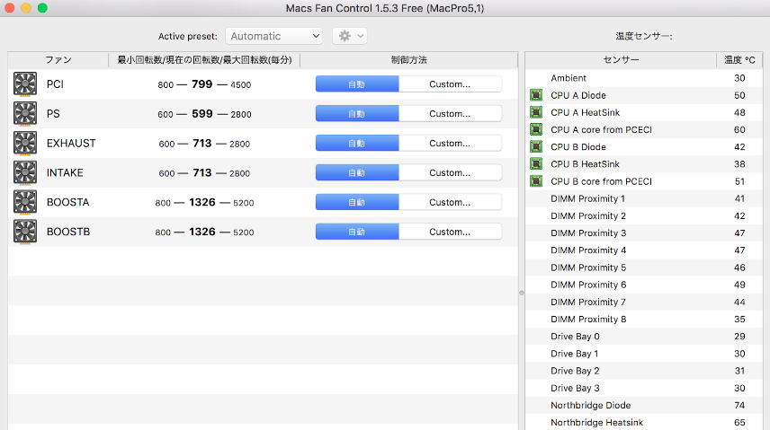Image resolution: width=770 pixels, height=430 pixels.
Task: Click the EXHAUST fan icon
Action: coord(25,144)
